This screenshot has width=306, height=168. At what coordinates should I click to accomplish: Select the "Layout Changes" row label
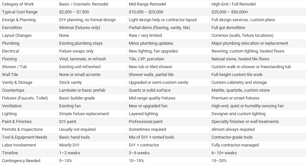pos(17,36)
